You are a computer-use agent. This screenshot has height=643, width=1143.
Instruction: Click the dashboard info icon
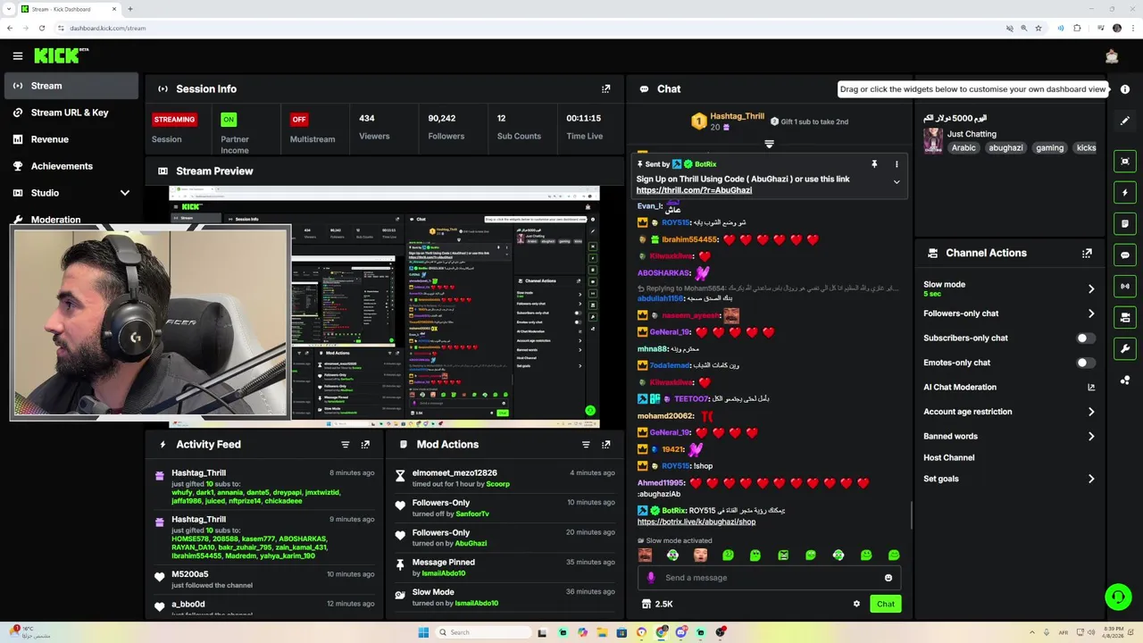tap(1125, 89)
